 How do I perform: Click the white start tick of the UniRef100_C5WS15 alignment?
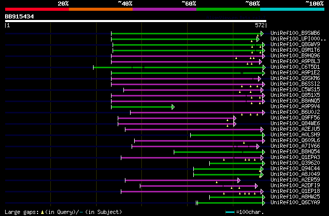coord(123,90)
